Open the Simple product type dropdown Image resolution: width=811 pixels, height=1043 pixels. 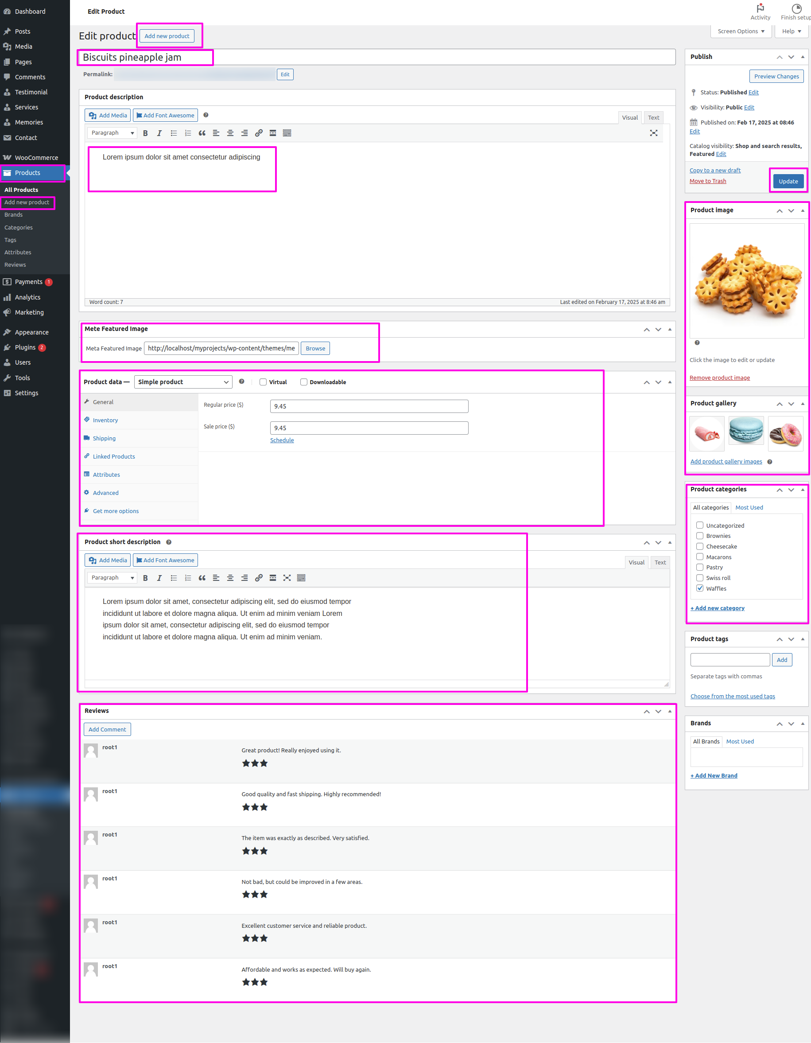click(183, 382)
